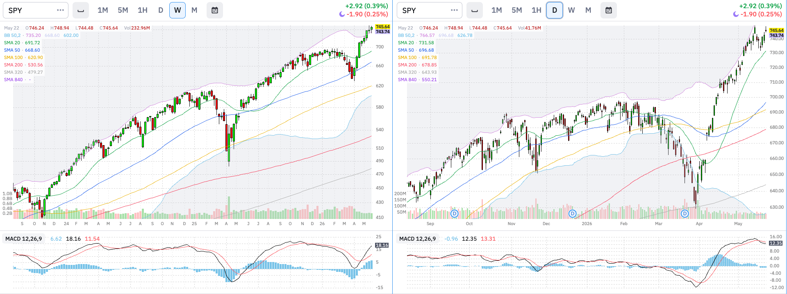The image size is (787, 294).
Task: Click the 12.35 MACD value tag on daily chart
Action: click(776, 243)
